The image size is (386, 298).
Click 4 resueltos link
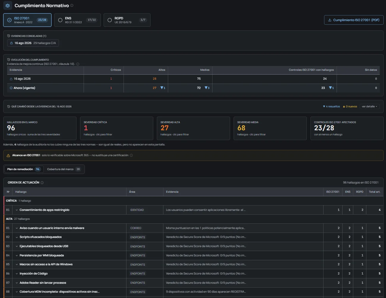[x=332, y=106]
